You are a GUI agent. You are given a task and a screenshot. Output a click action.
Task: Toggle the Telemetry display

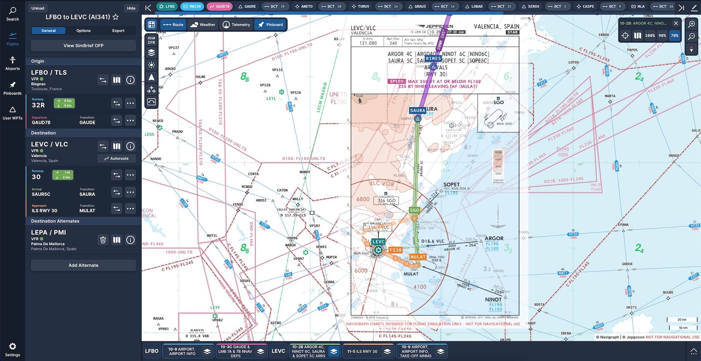(x=236, y=25)
